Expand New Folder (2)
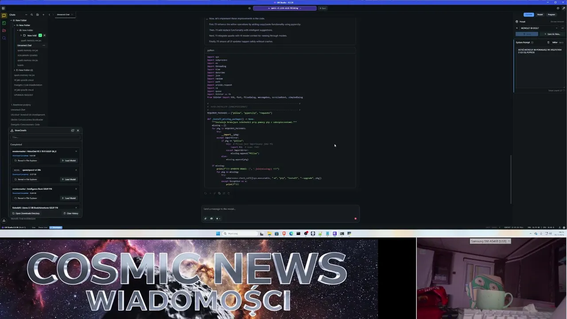Image resolution: width=567 pixels, height=319 pixels. pos(14,70)
